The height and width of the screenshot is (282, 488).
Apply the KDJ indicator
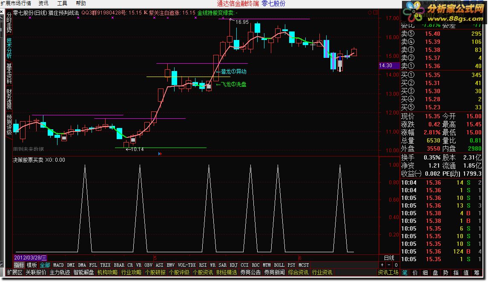(233, 265)
